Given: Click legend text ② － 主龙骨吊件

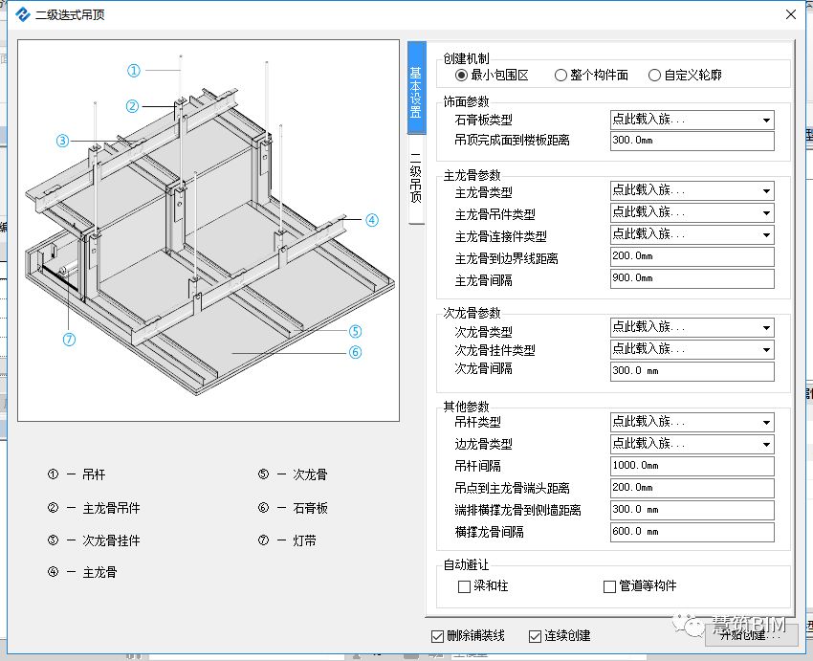Looking at the screenshot, I should click(94, 508).
